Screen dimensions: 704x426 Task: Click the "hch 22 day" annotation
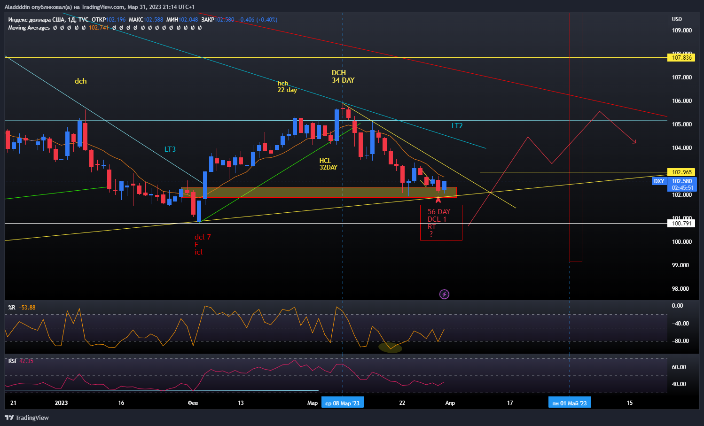tap(287, 86)
